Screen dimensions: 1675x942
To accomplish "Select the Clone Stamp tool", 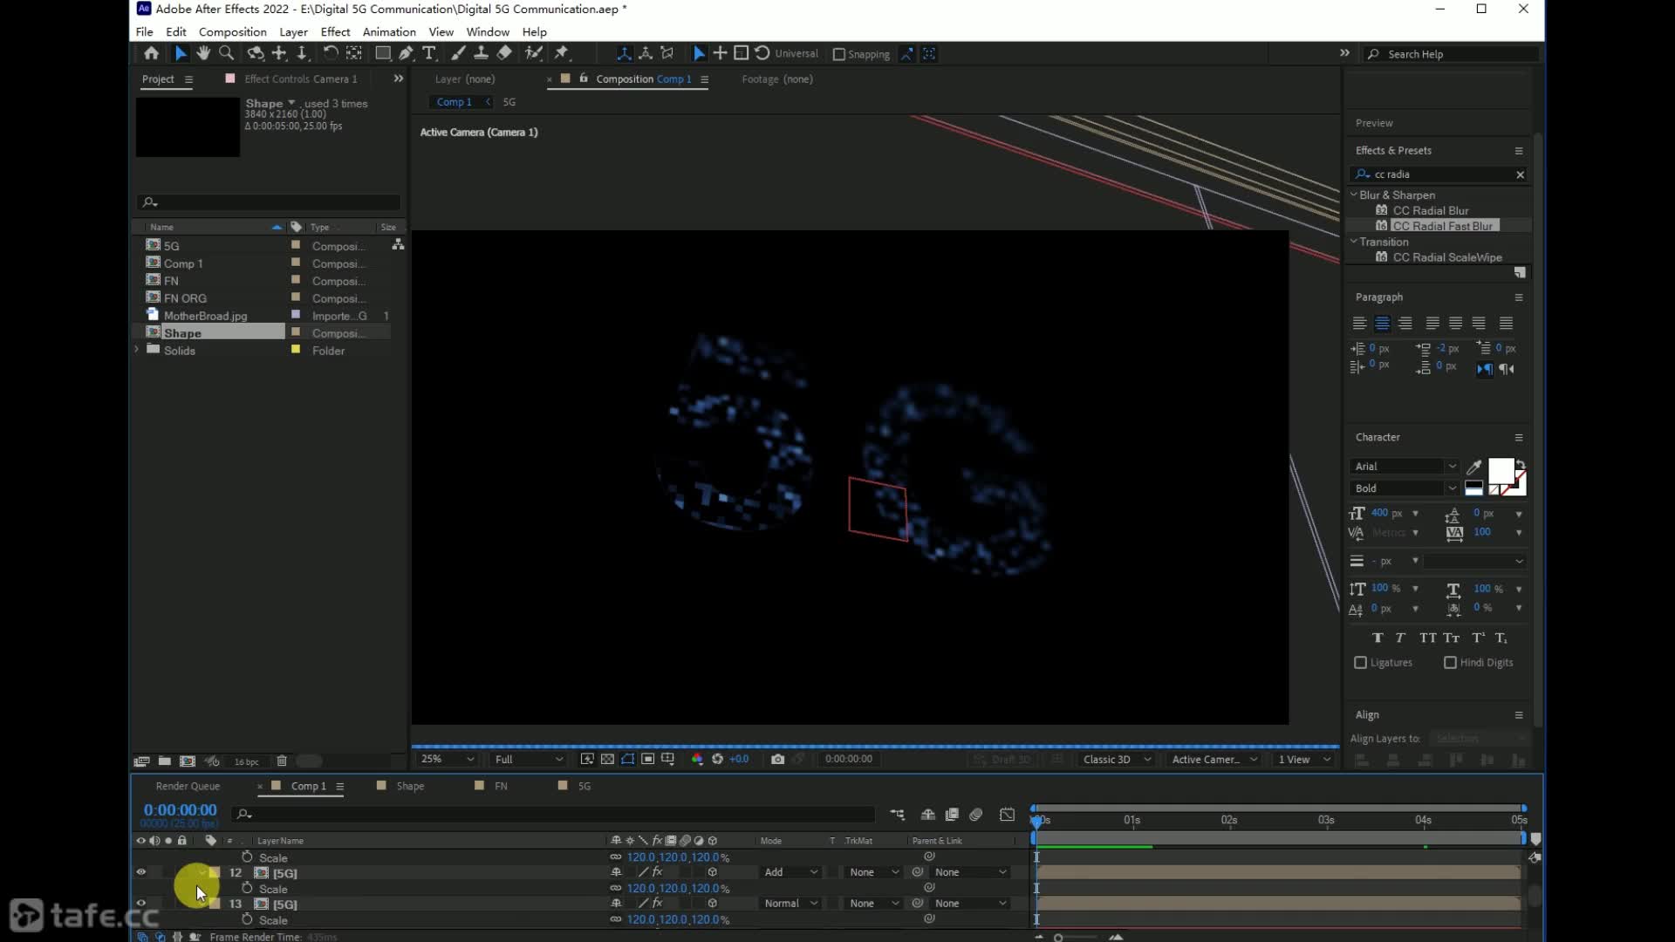I will tap(481, 53).
